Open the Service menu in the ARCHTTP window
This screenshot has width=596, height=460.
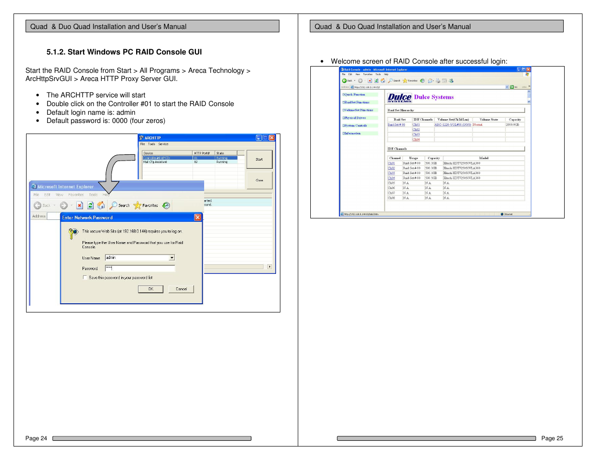(x=164, y=144)
